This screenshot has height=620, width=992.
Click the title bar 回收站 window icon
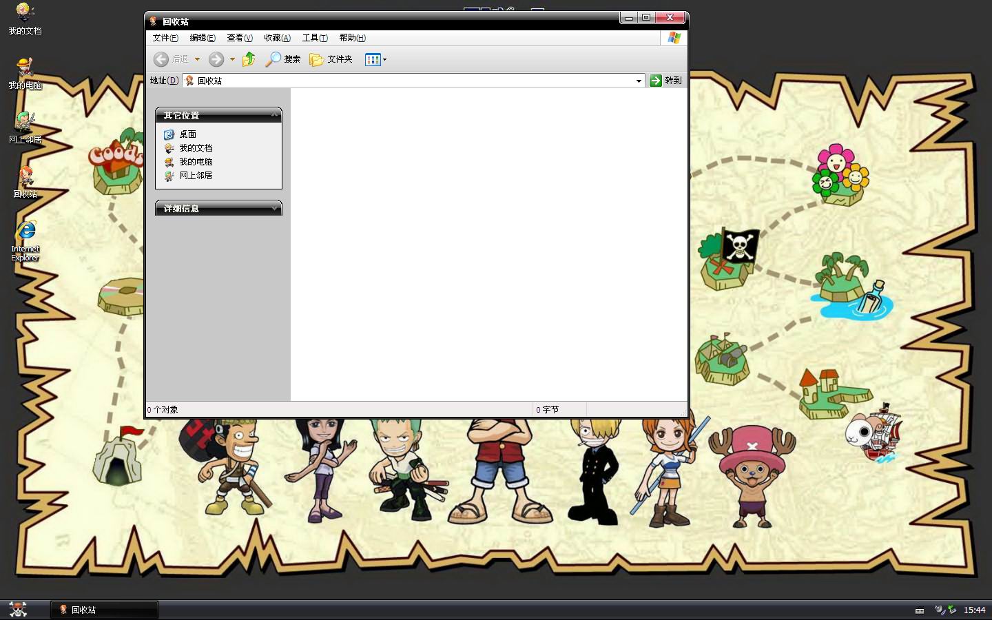[154, 21]
